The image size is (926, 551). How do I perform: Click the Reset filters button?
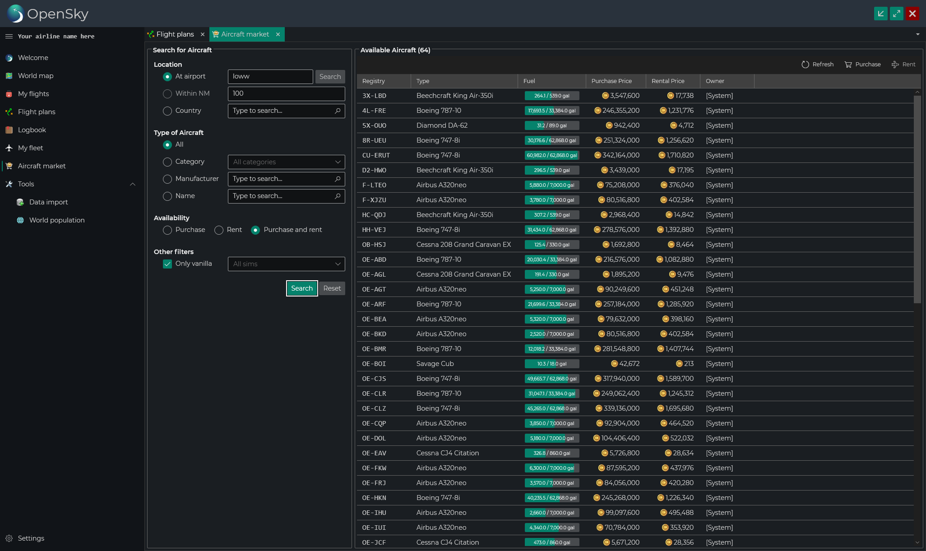332,288
